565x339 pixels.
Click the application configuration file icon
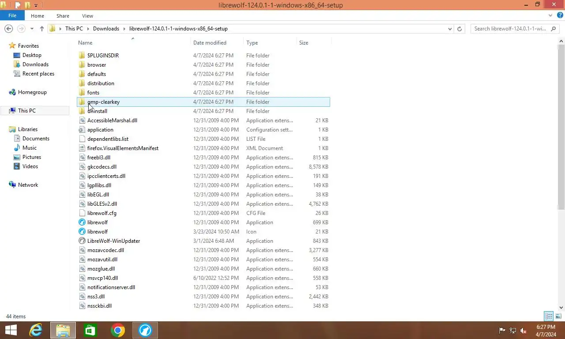coord(82,130)
